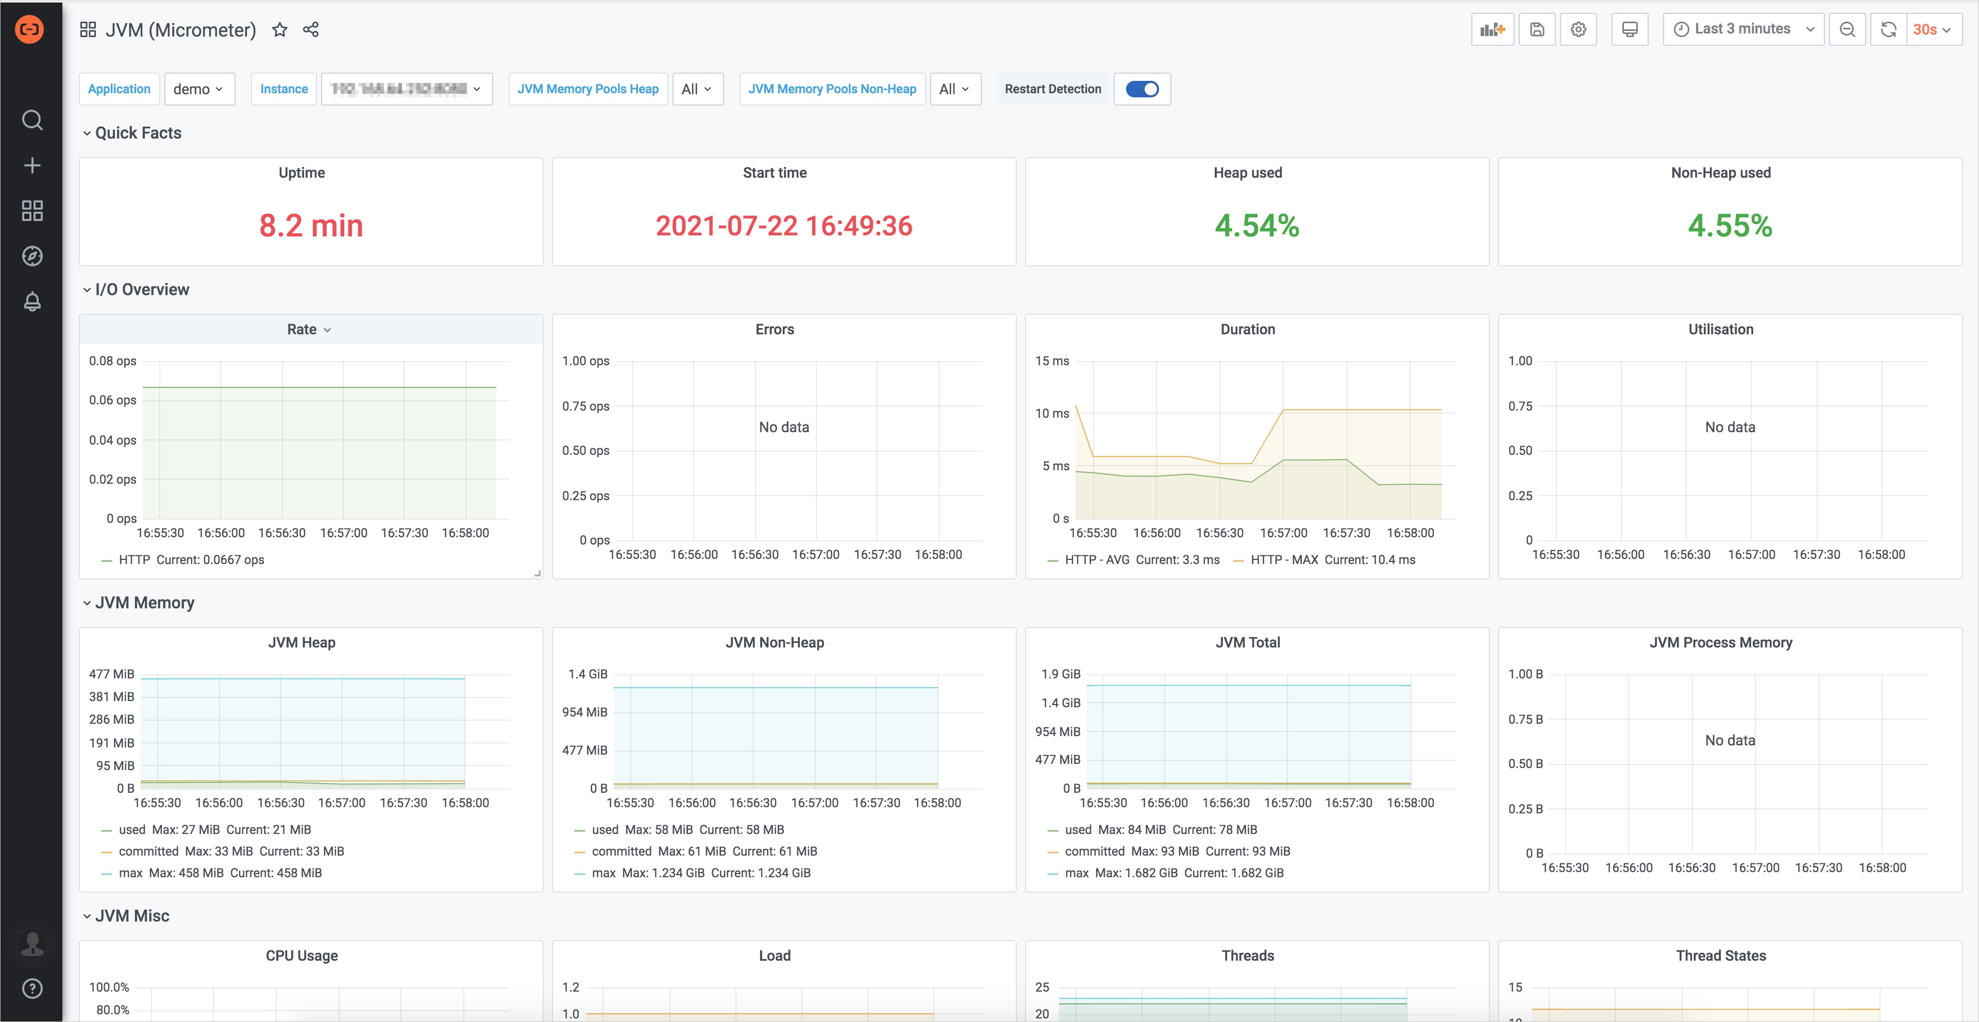1979x1022 pixels.
Task: Click the JVM (Micrometer) dashboard title
Action: [180, 30]
